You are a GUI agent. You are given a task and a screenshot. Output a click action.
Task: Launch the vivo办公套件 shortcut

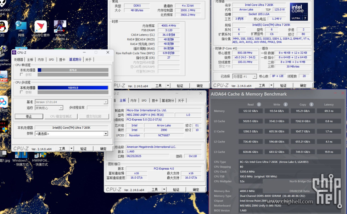click(40, 27)
